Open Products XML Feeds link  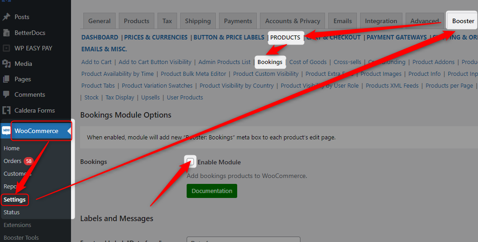click(392, 86)
